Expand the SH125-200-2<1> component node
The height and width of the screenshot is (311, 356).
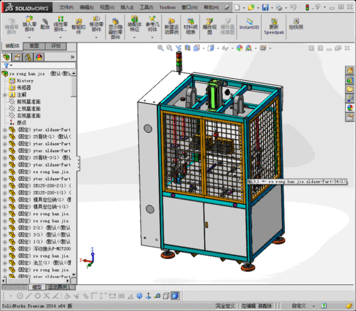click(5, 186)
